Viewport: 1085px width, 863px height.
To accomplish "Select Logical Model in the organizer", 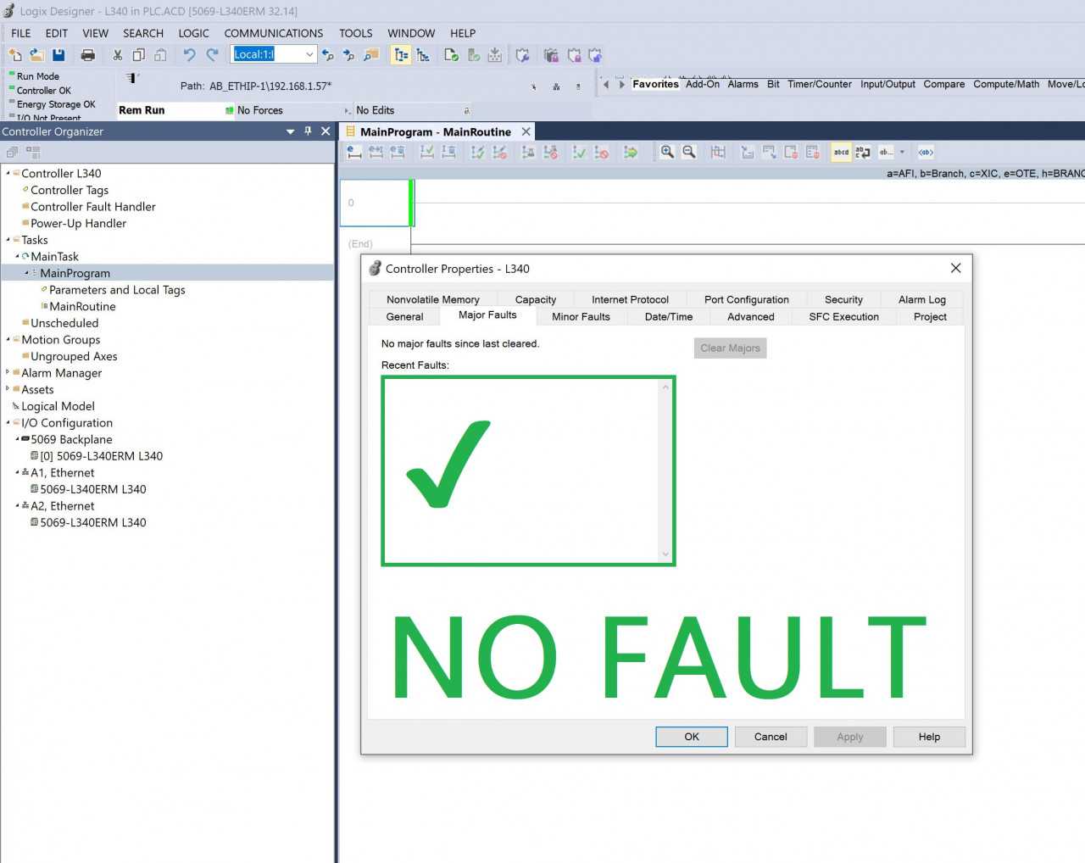I will coord(58,406).
